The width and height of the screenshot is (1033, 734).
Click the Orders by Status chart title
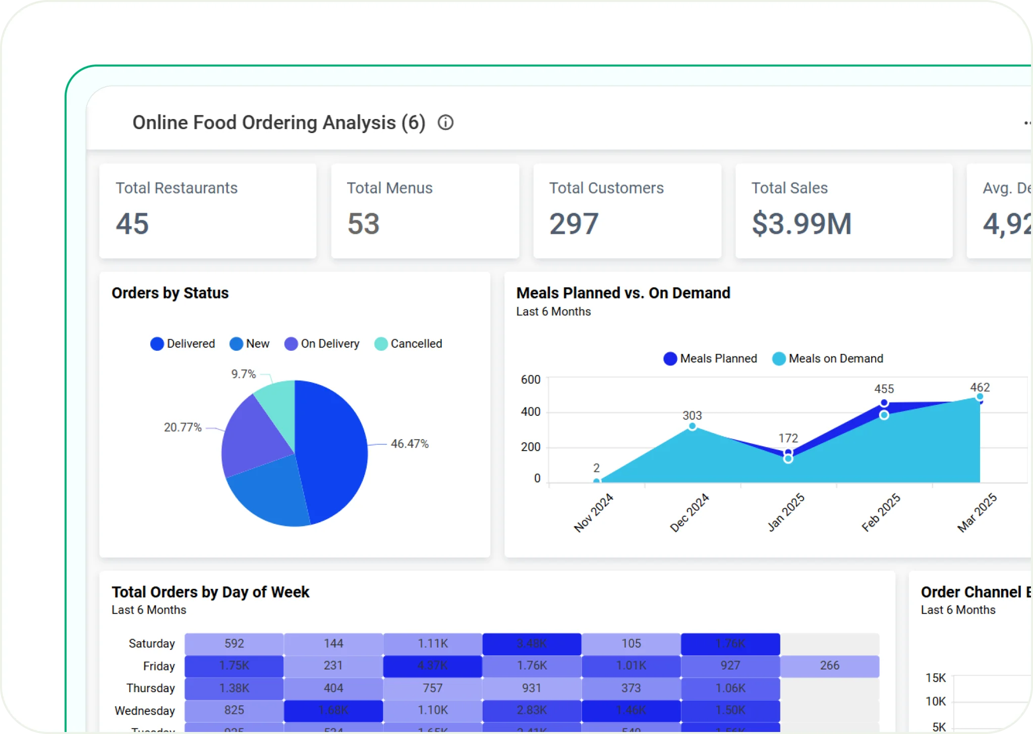click(170, 293)
